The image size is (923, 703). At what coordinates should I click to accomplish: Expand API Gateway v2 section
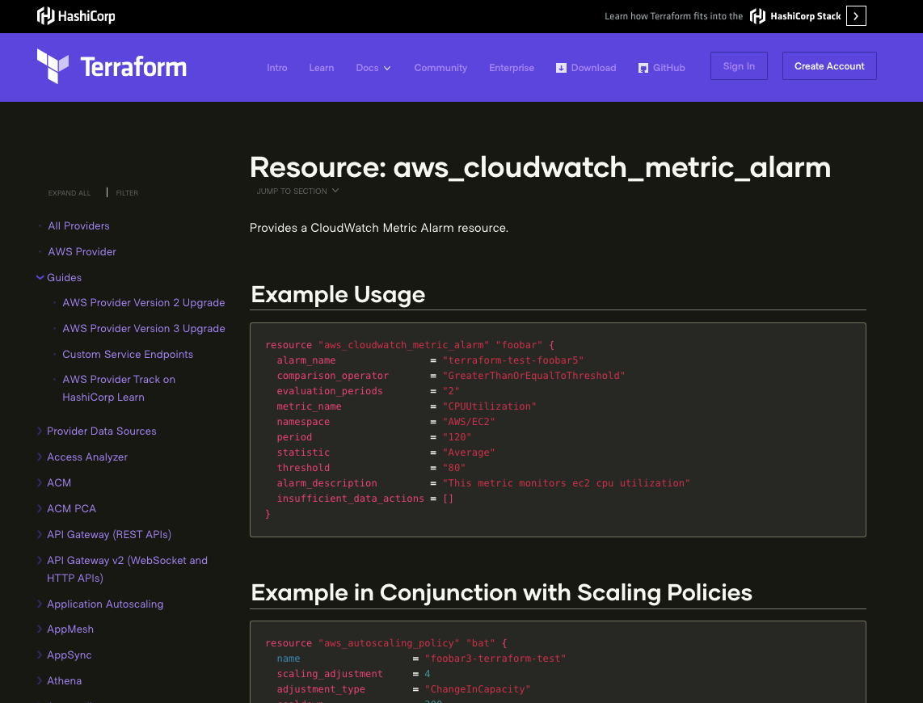[122, 569]
